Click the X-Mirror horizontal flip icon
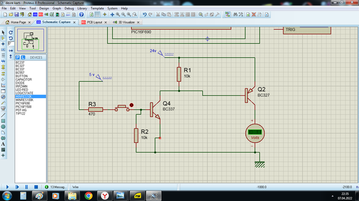 coord(11,51)
